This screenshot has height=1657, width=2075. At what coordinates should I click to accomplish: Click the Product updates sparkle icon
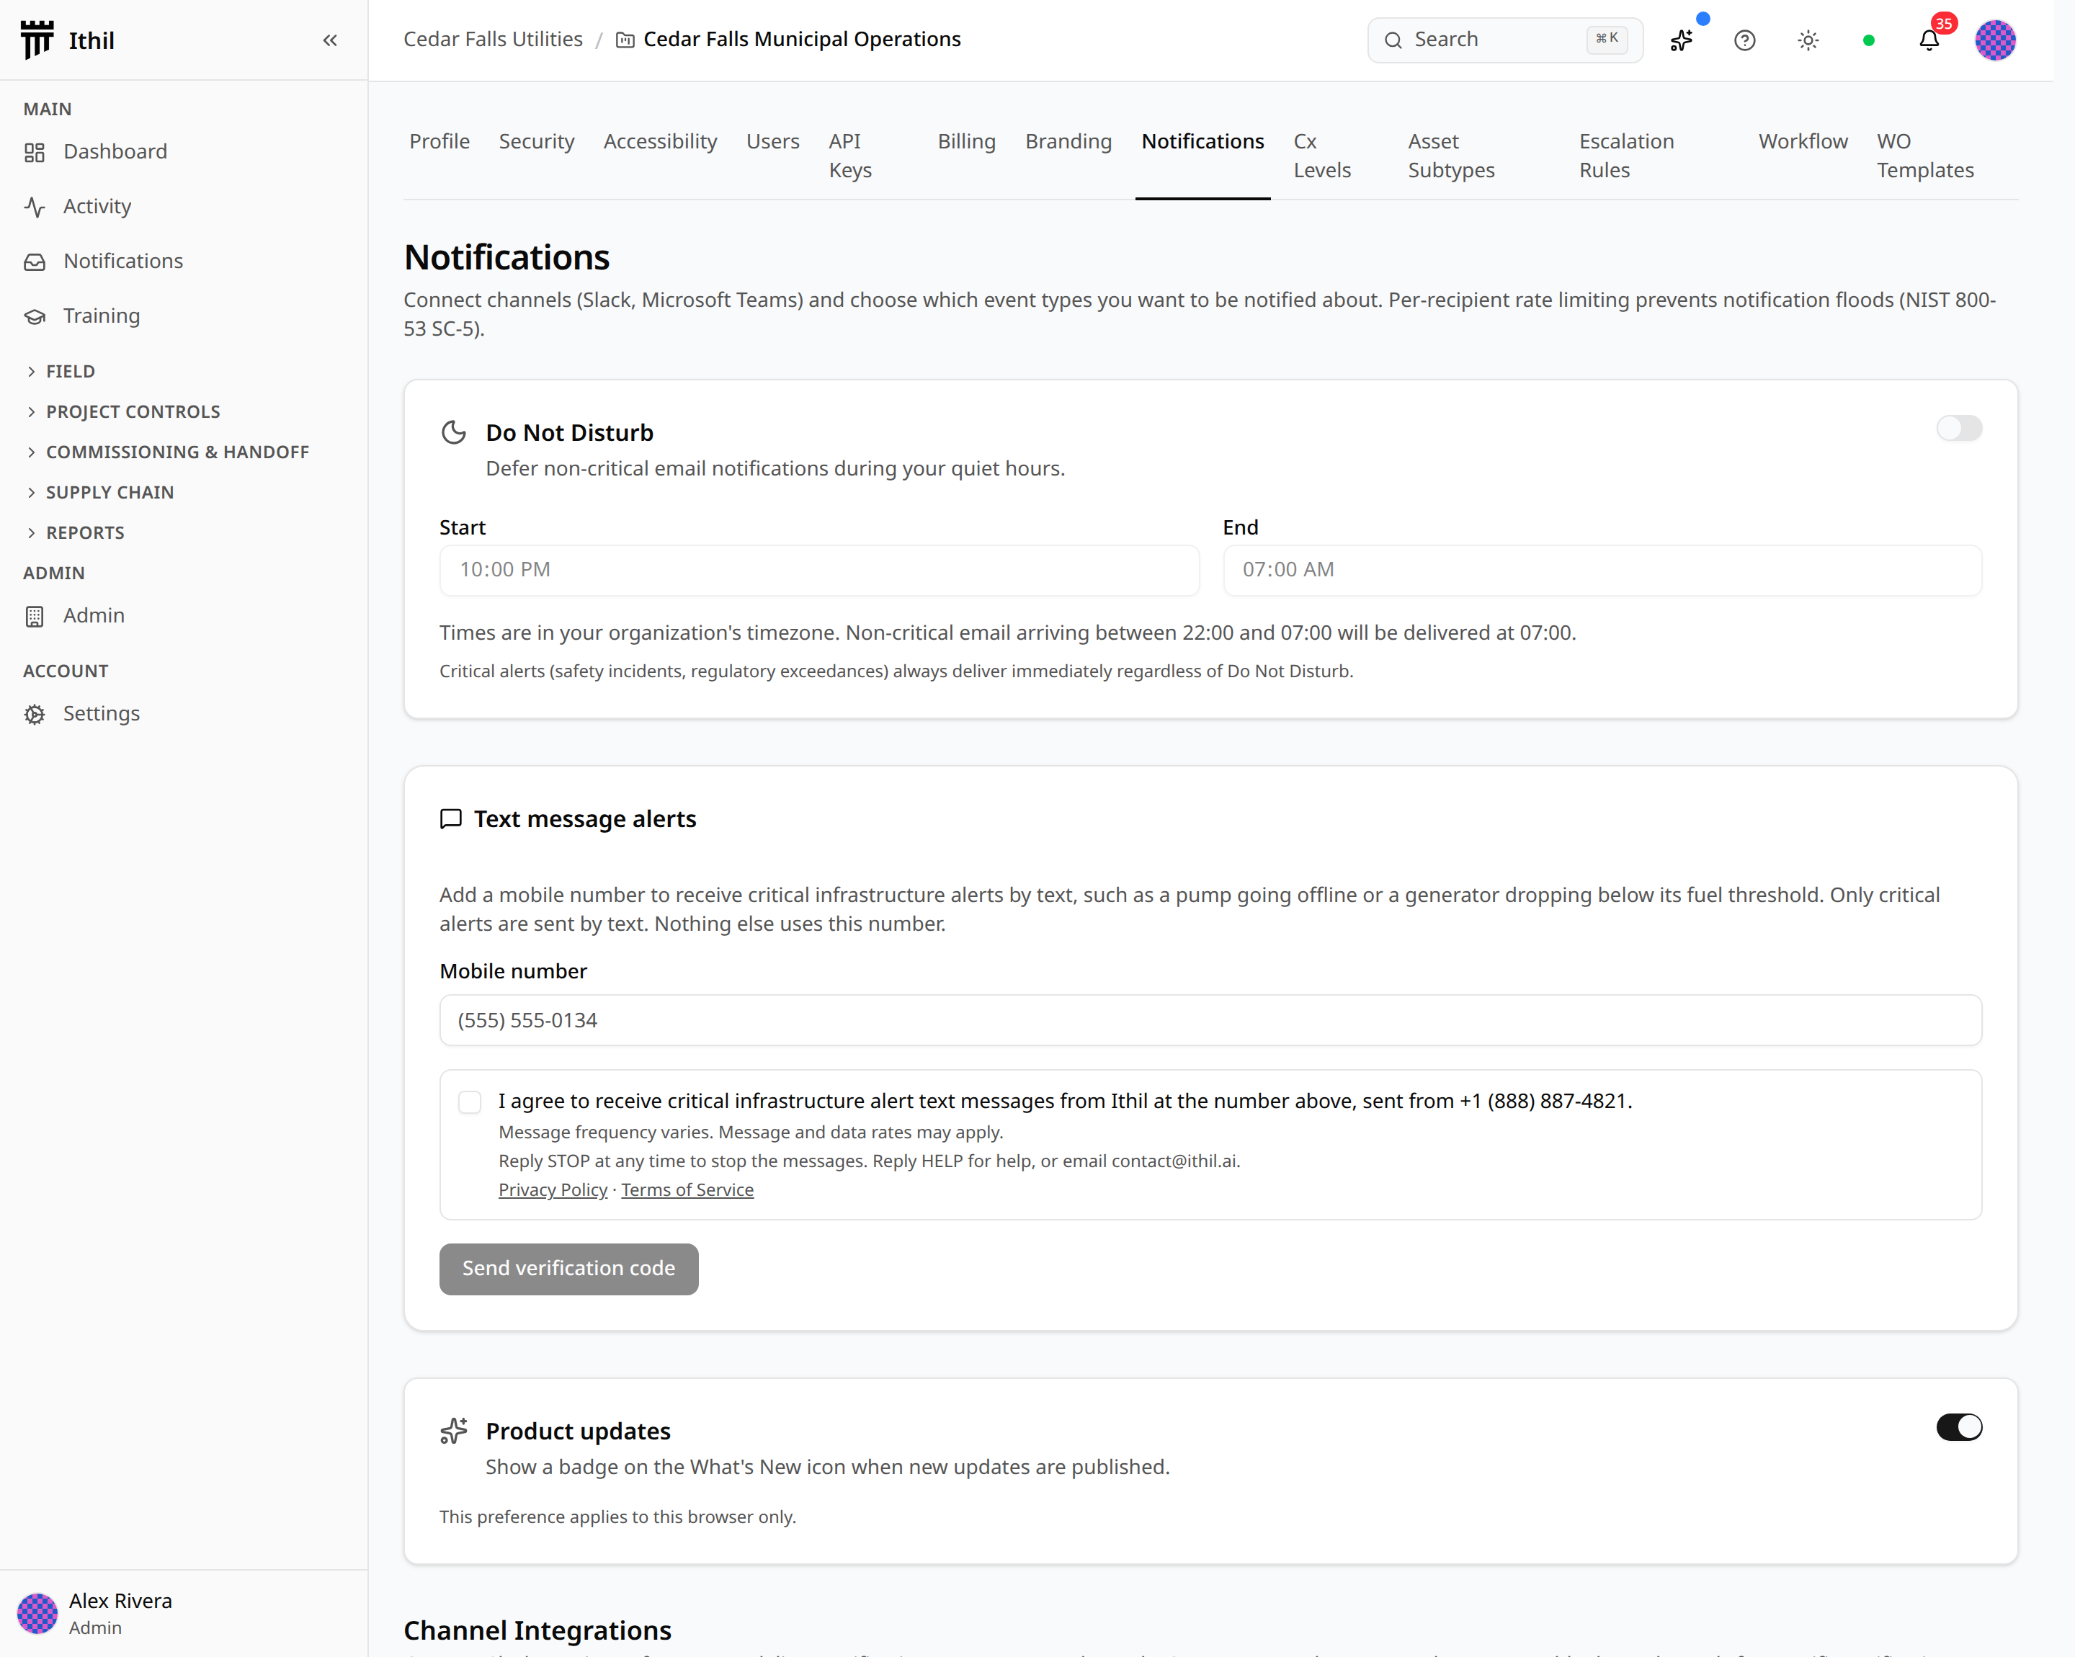pyautogui.click(x=453, y=1431)
